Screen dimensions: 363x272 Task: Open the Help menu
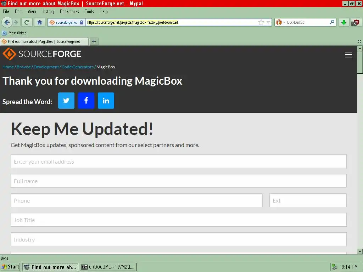click(x=104, y=12)
